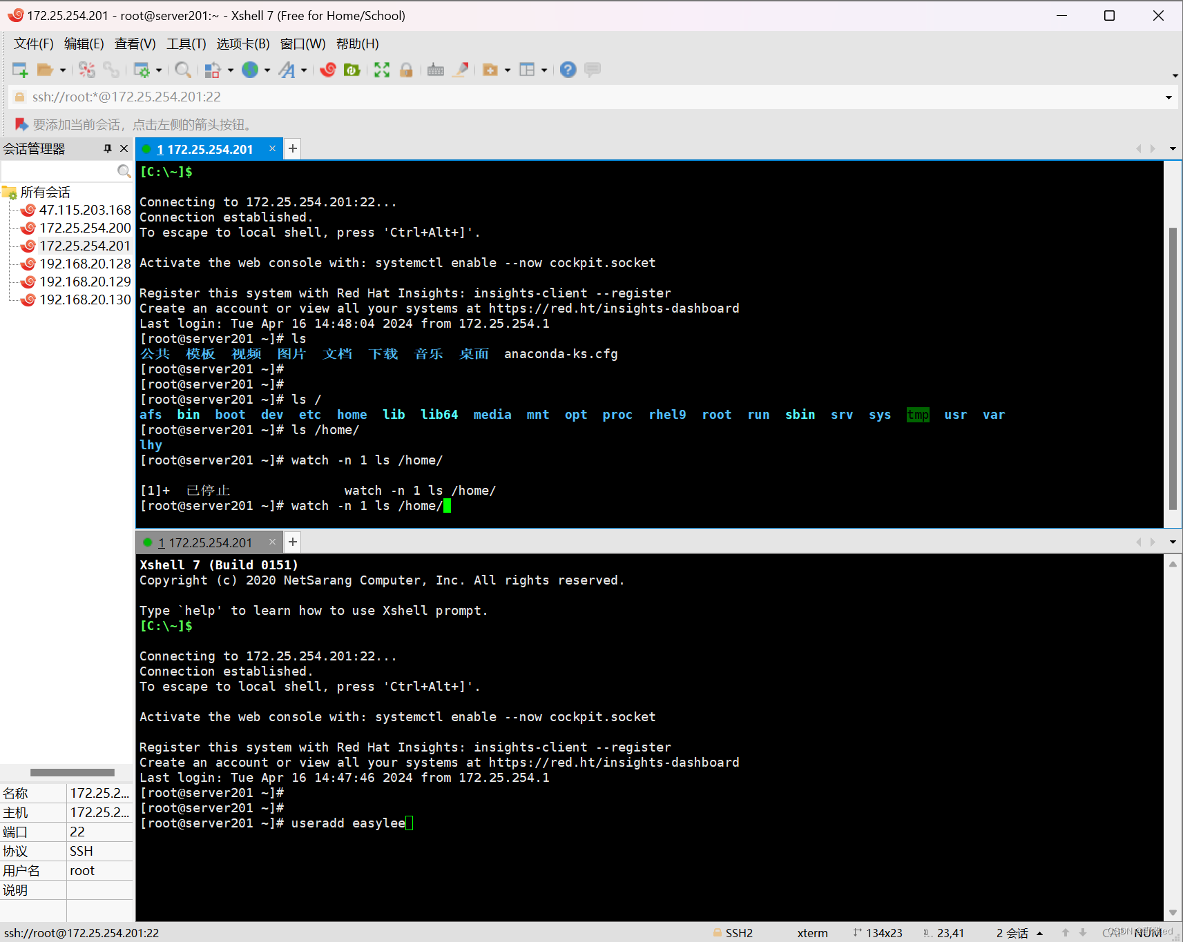
Task: Click the reconnect link icon in toolbar
Action: click(x=111, y=70)
